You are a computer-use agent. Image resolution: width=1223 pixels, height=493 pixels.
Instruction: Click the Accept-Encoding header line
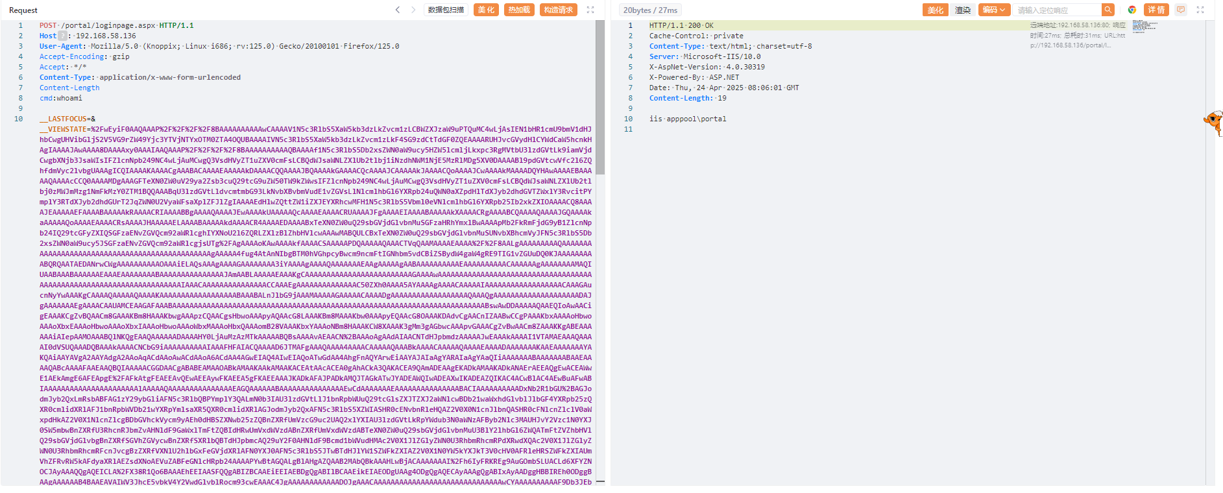pyautogui.click(x=84, y=57)
